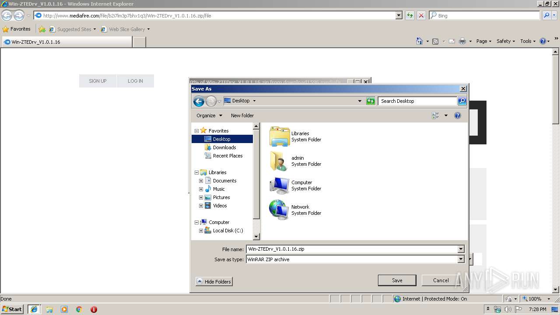Select Desktop in the Favorites tree
Viewport: 560px width, 315px height.
coord(222,139)
